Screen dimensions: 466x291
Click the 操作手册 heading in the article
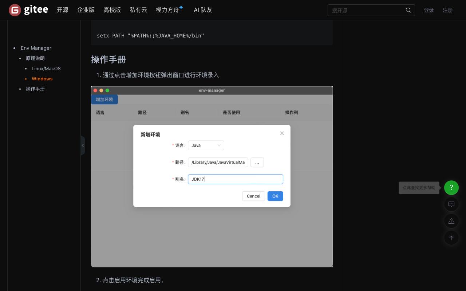point(108,60)
